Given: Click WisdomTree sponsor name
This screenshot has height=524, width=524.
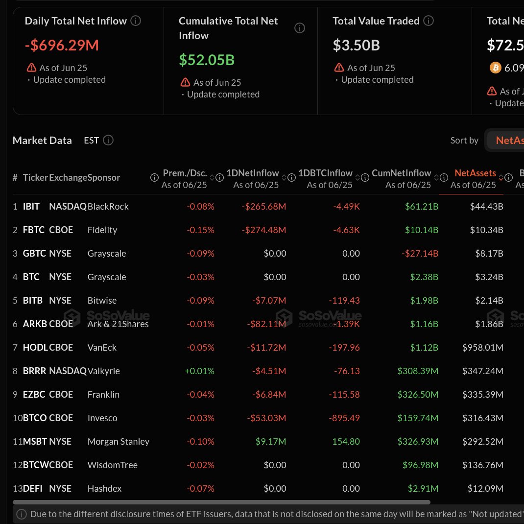Looking at the screenshot, I should (113, 465).
